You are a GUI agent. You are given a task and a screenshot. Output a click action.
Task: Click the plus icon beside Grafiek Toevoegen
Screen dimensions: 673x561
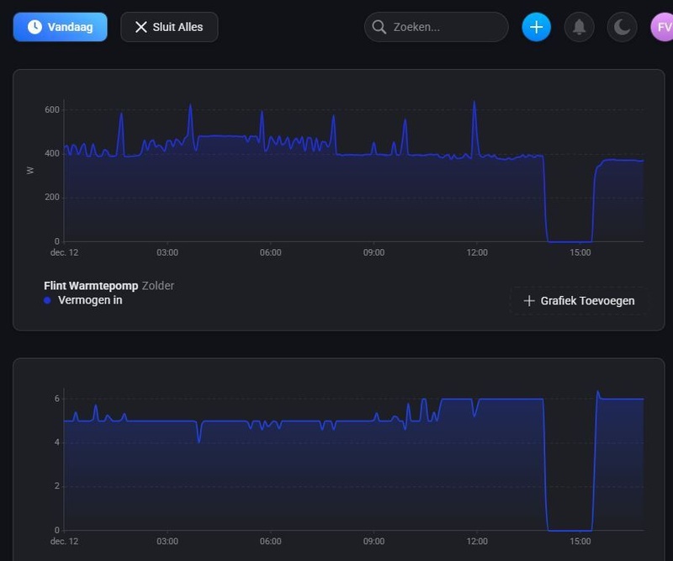(529, 300)
